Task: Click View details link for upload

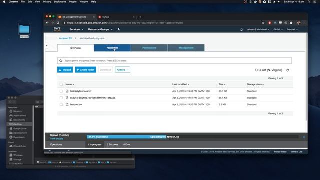Action: point(57,139)
